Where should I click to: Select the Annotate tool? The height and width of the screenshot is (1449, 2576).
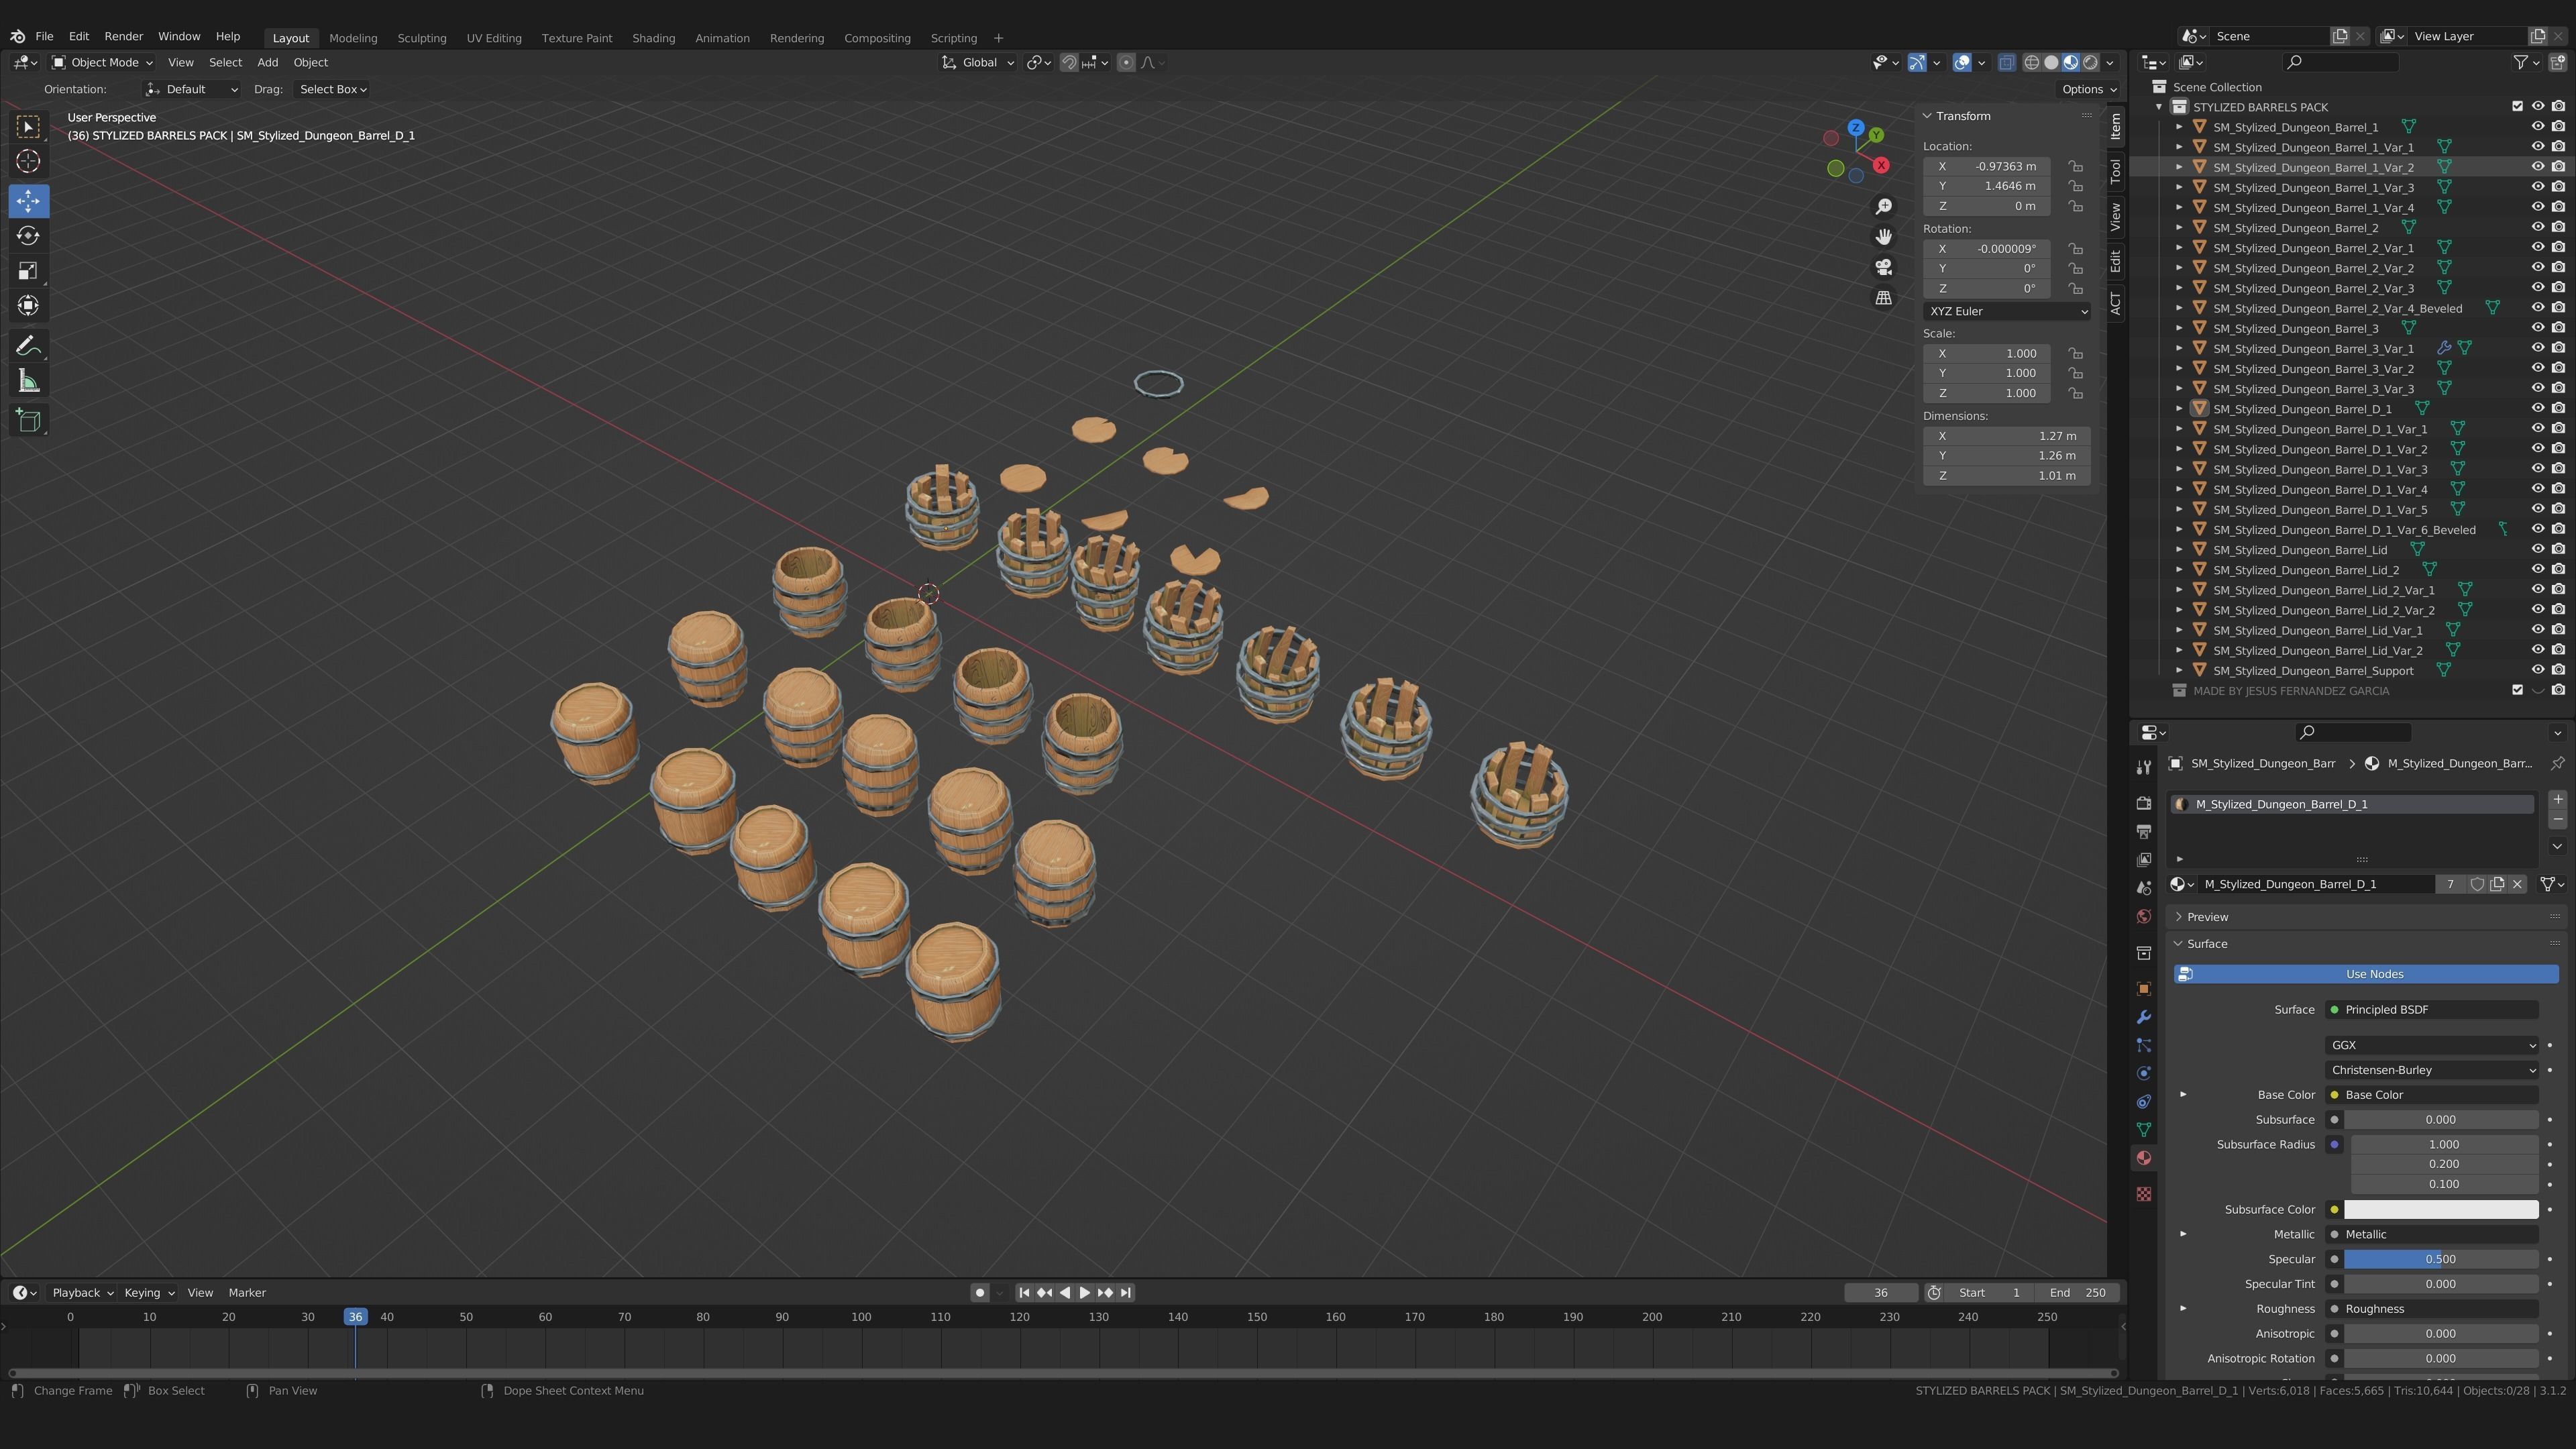click(28, 346)
